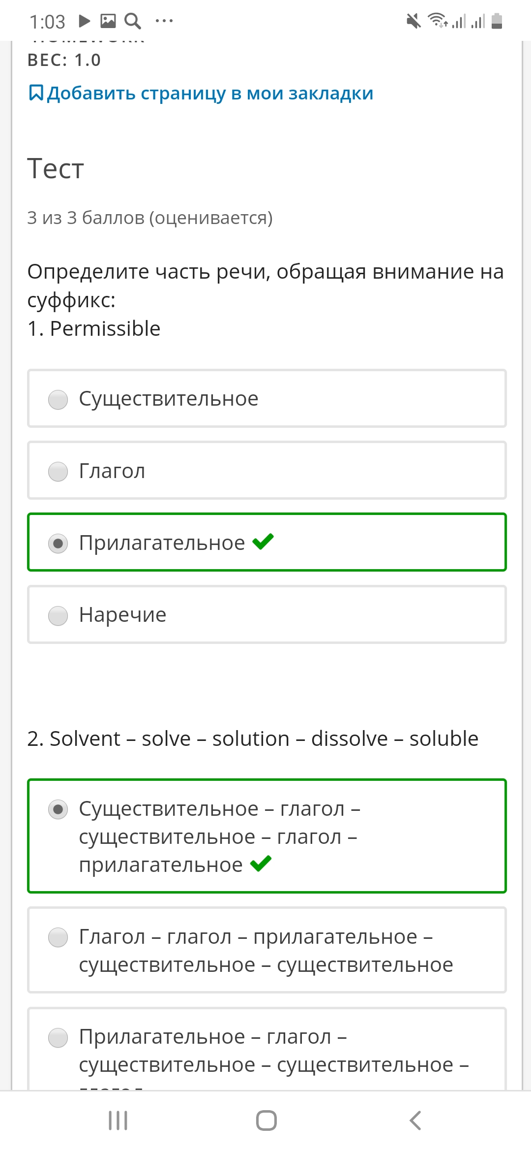Tap the battery icon in status bar
531x1152 pixels.
(497, 21)
